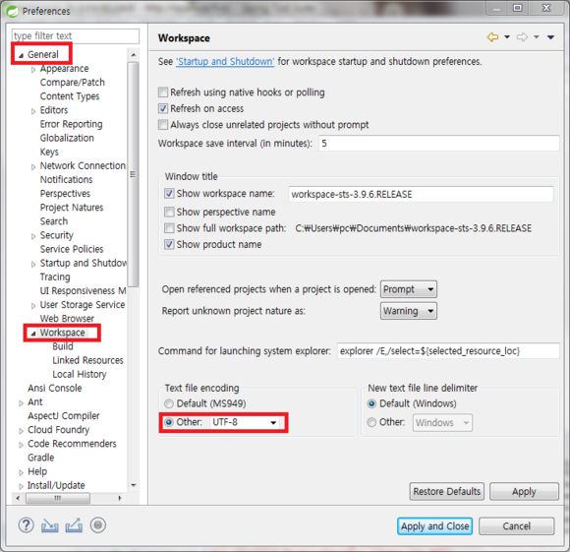Select Linked Resources under Workspace

click(87, 360)
